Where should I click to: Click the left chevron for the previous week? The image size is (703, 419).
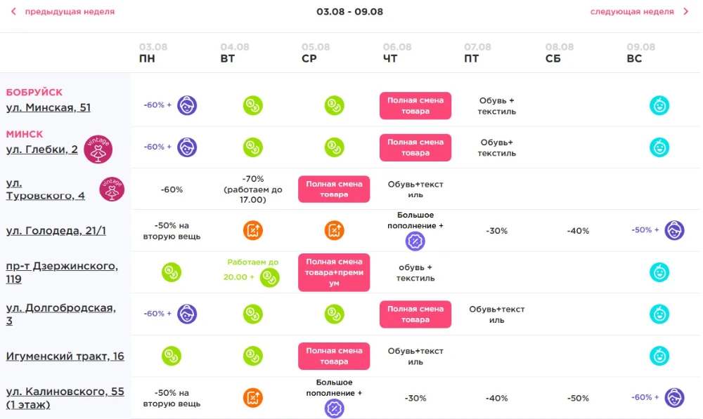13,12
